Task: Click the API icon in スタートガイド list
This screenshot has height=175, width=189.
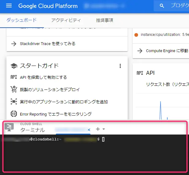Action: tap(14, 77)
